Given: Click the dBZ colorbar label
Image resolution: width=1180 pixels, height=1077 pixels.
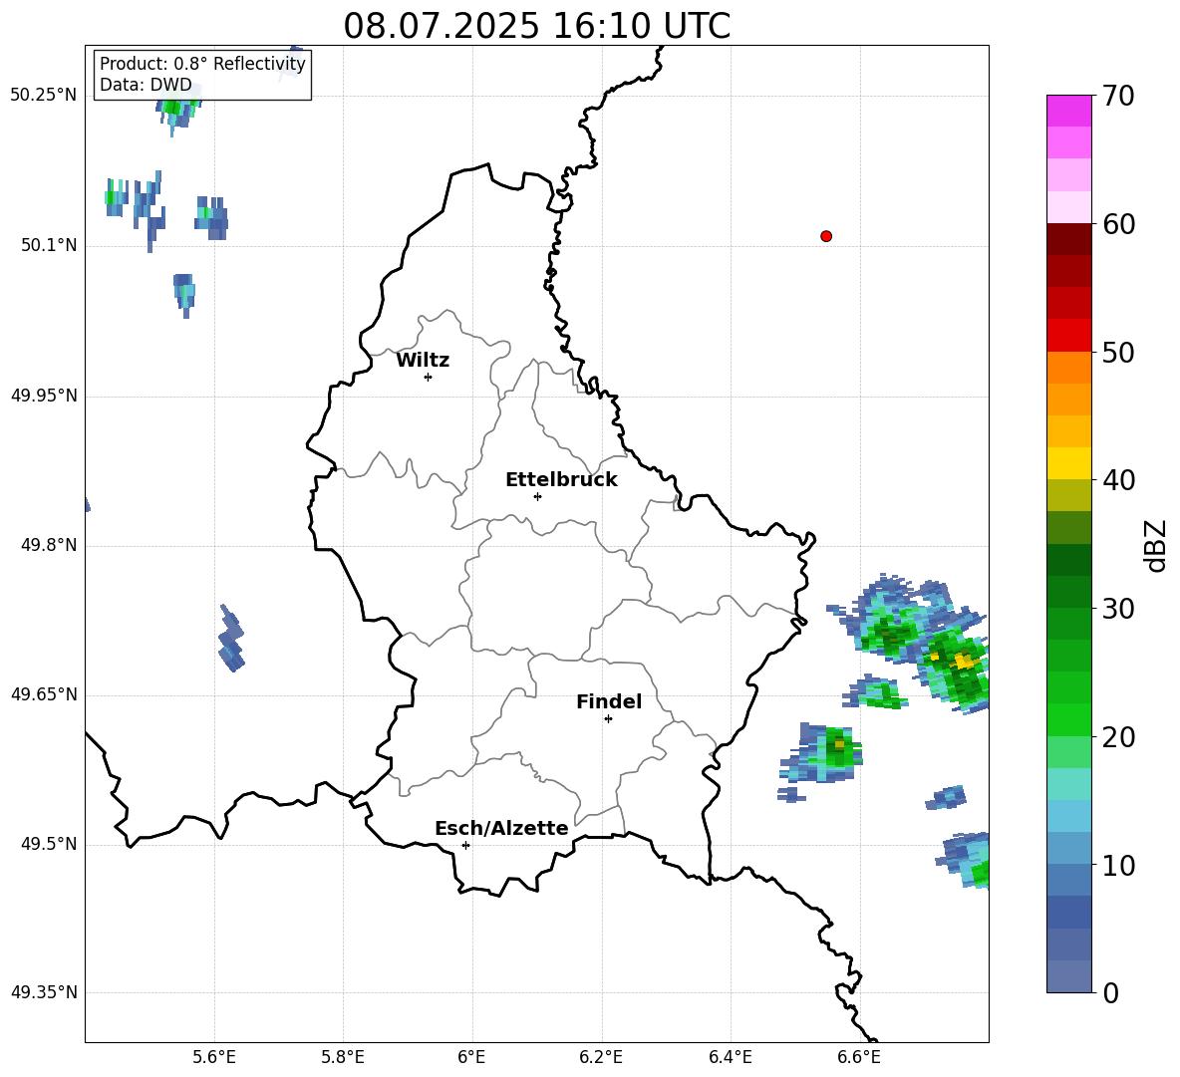Looking at the screenshot, I should click(1157, 546).
